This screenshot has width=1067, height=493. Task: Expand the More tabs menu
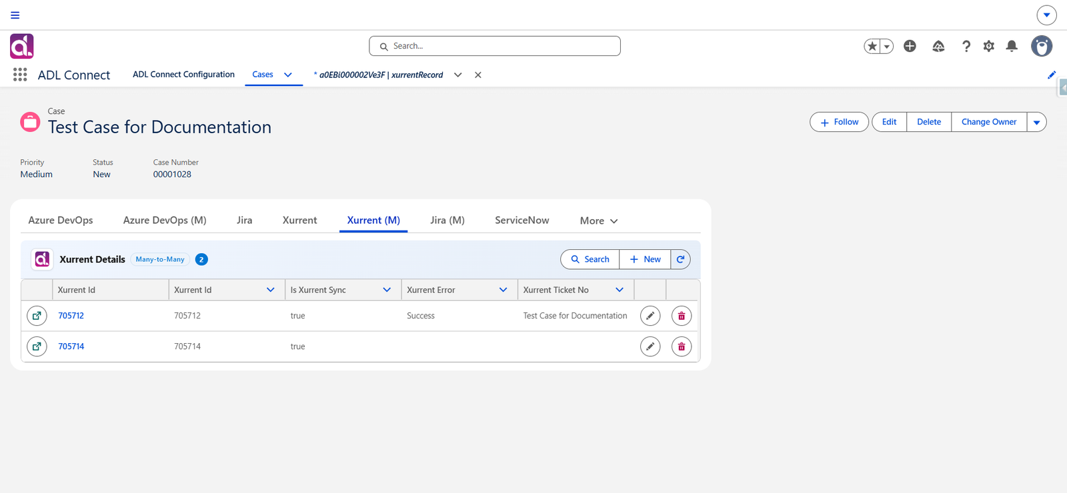click(599, 221)
